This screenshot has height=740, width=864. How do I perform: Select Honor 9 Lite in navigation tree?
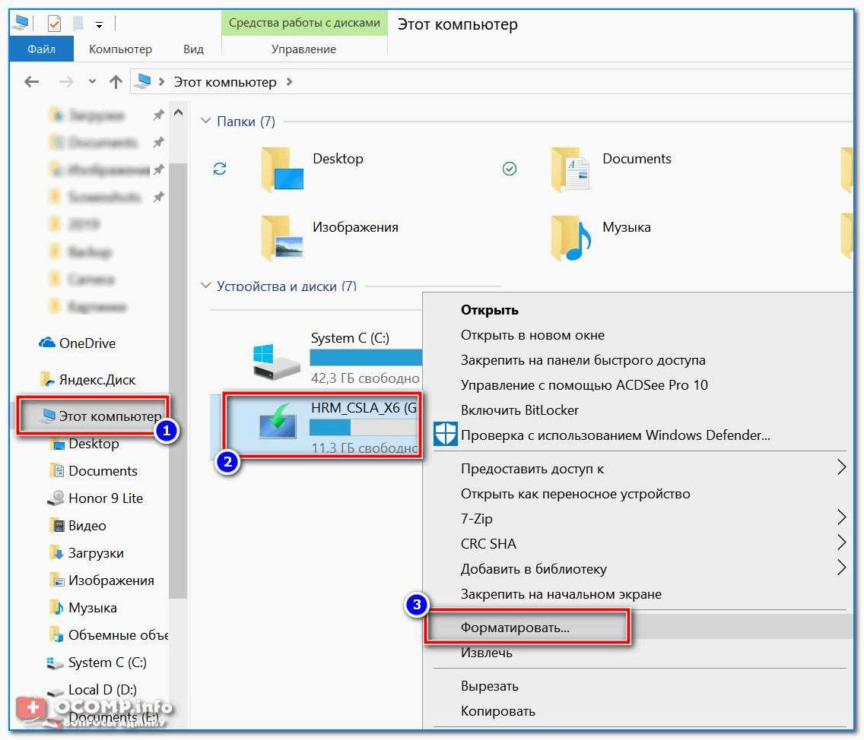105,498
